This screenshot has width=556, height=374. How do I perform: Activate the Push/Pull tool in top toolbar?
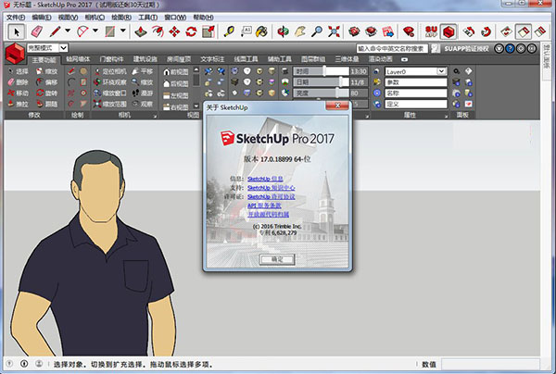(x=141, y=31)
